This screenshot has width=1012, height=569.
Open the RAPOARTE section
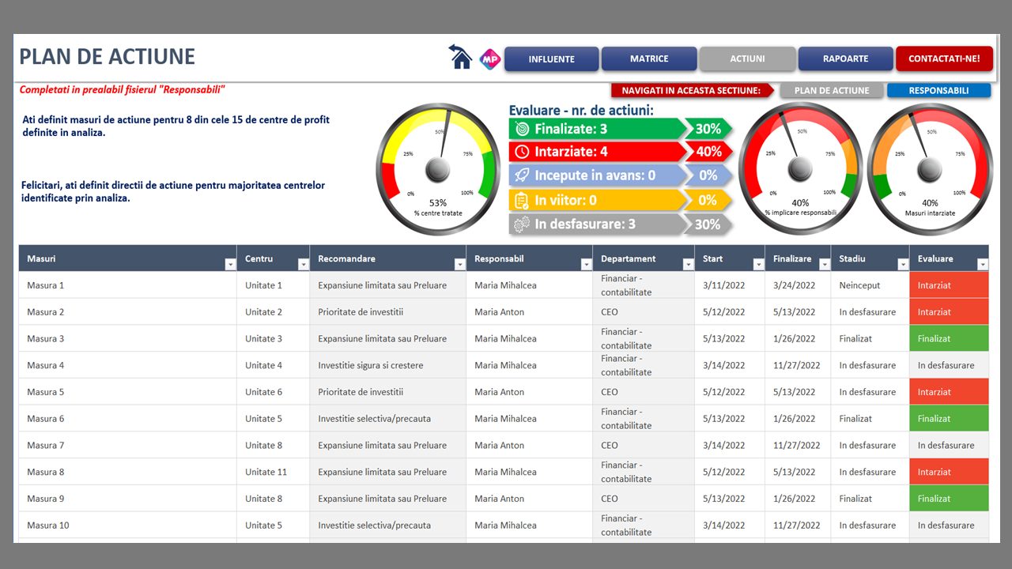[x=845, y=59]
